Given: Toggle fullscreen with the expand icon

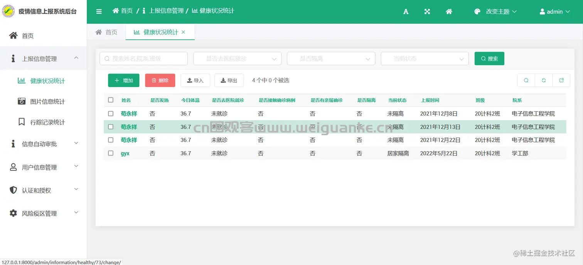Looking at the screenshot, I should click(x=427, y=12).
